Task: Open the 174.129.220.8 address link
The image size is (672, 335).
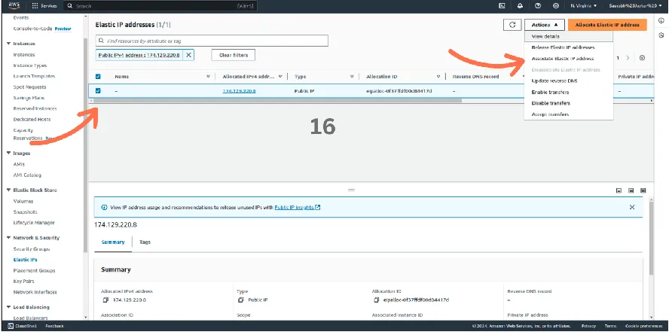Action: (239, 91)
